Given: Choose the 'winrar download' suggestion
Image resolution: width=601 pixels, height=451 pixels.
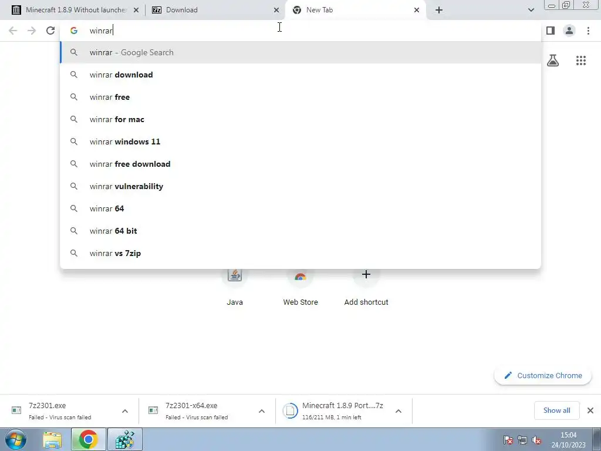Looking at the screenshot, I should [300, 75].
